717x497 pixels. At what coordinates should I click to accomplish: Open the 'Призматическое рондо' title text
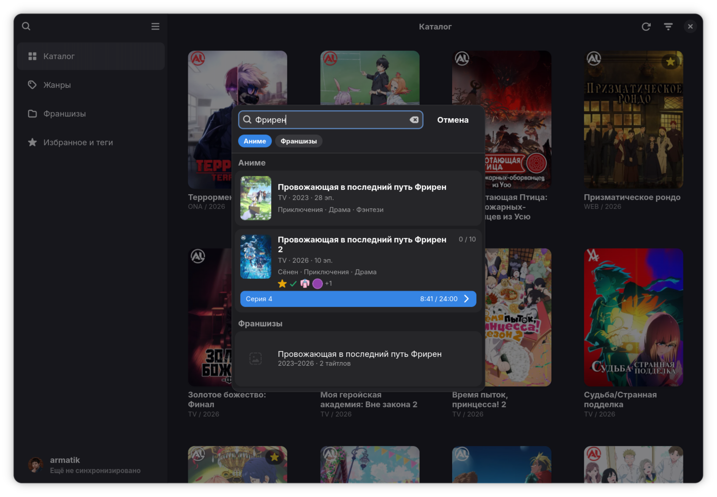click(632, 197)
